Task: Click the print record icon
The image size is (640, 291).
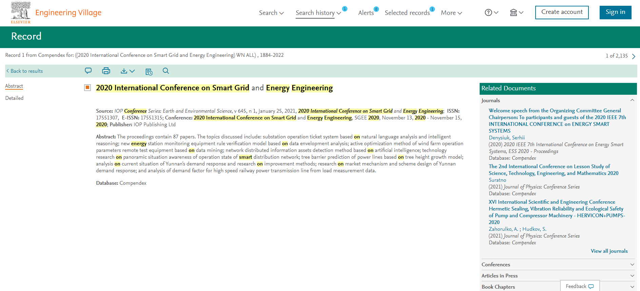Action: point(106,71)
